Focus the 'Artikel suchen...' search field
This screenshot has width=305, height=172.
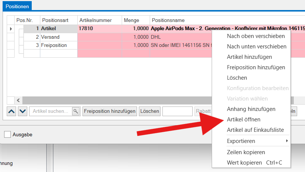[x=51, y=111]
